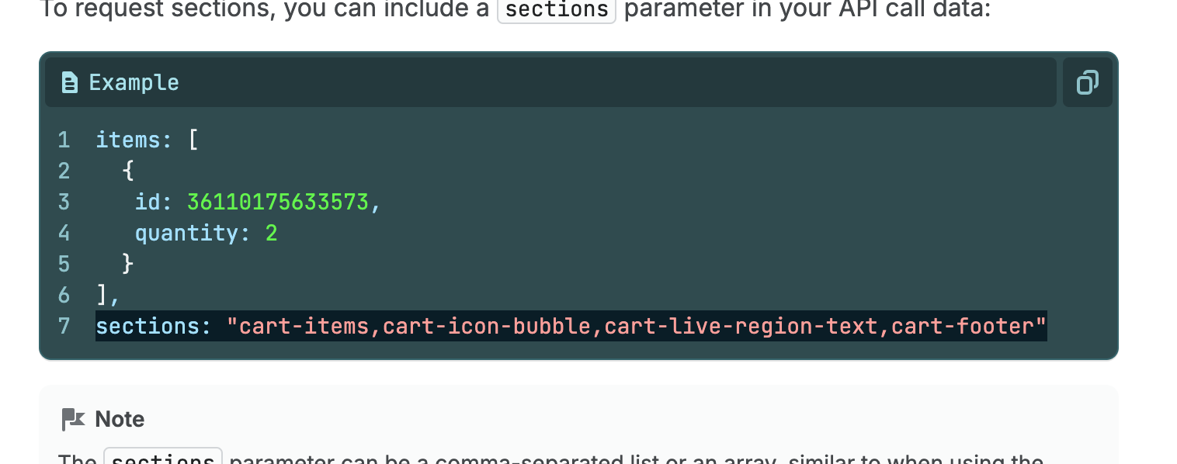This screenshot has width=1177, height=464.
Task: Click line number 1 in the code block
Action: click(64, 140)
